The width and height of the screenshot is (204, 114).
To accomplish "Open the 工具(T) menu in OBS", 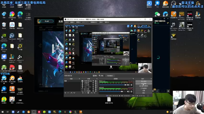I will 101,22.
